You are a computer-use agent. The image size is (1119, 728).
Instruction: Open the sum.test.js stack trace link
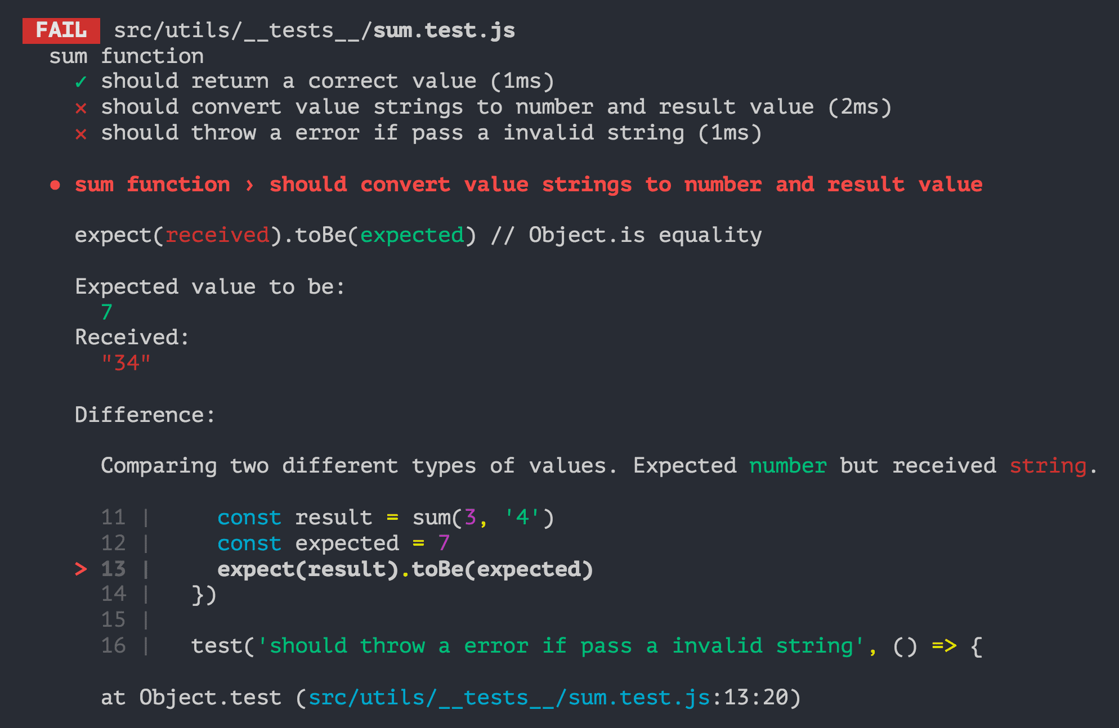coord(509,698)
